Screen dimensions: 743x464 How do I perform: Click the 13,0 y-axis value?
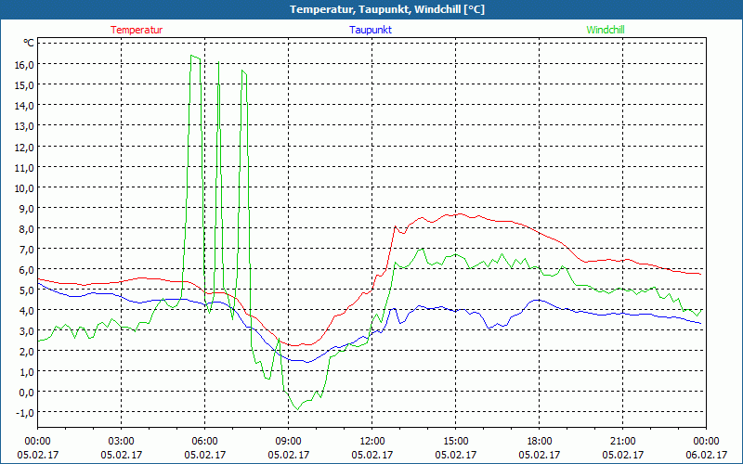pos(24,126)
